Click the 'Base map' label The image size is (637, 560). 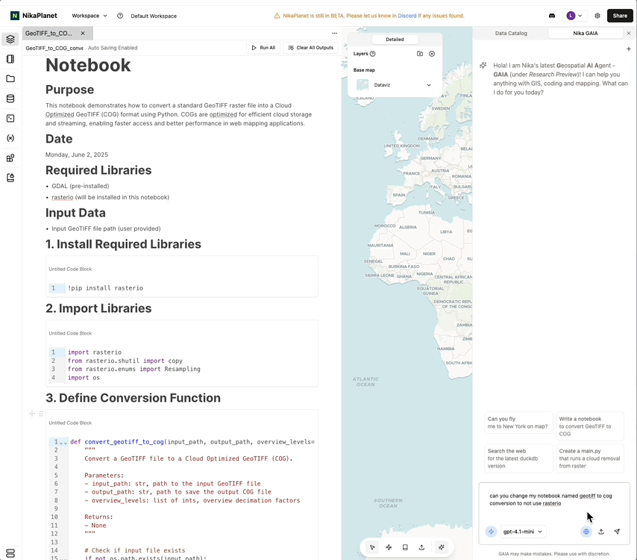364,70
